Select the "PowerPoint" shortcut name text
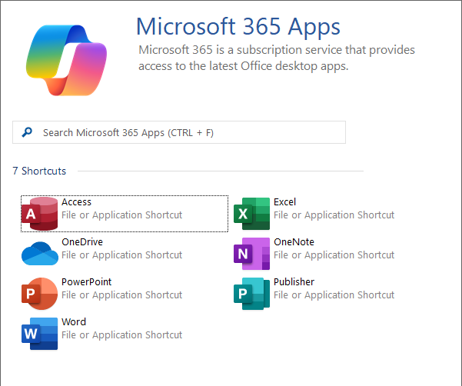Screen dimensions: 462x386 coord(85,282)
